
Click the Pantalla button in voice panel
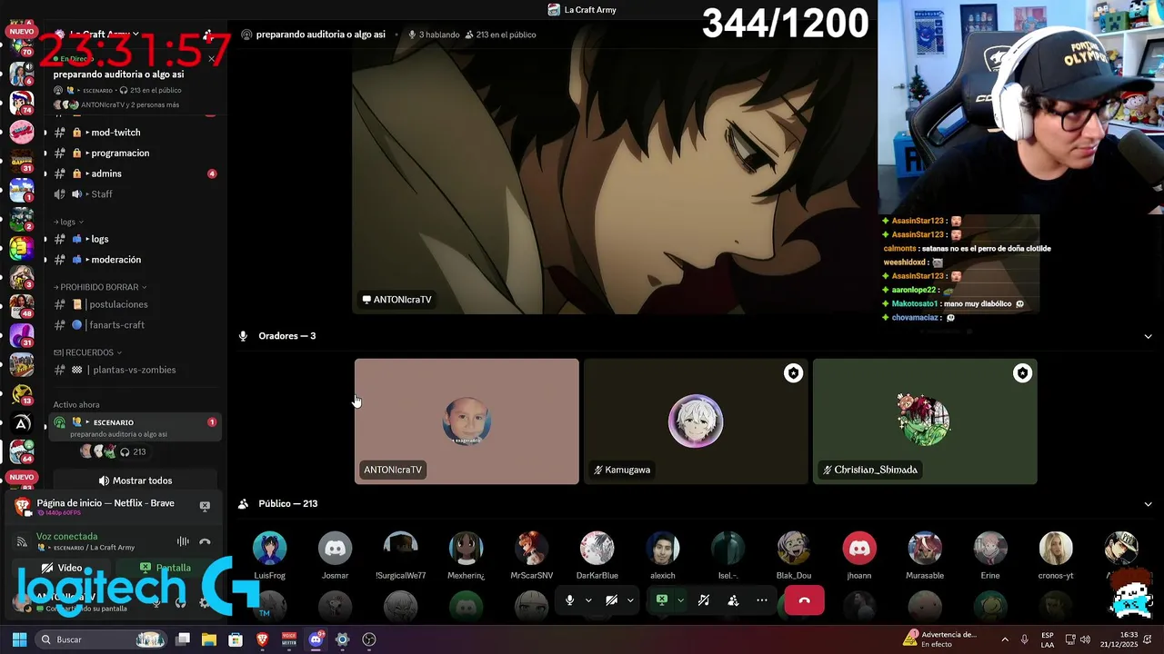coord(165,568)
